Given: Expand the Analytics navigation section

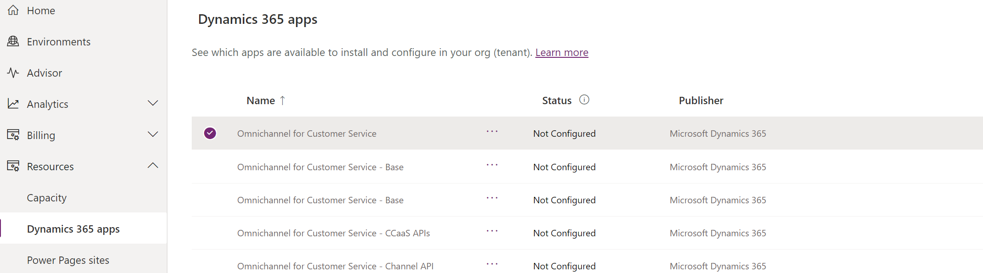Looking at the screenshot, I should tap(153, 103).
